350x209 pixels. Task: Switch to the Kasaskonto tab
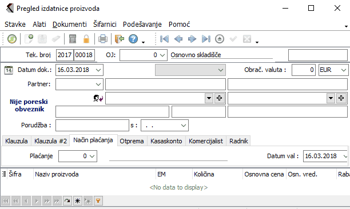[166, 141]
